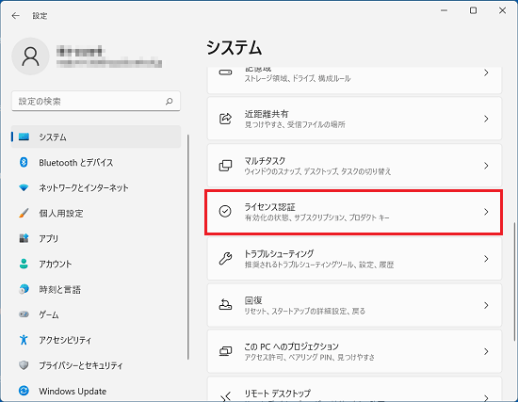Open アクセシビリティ label in sidebar
The width and height of the screenshot is (518, 402).
[x=65, y=340]
